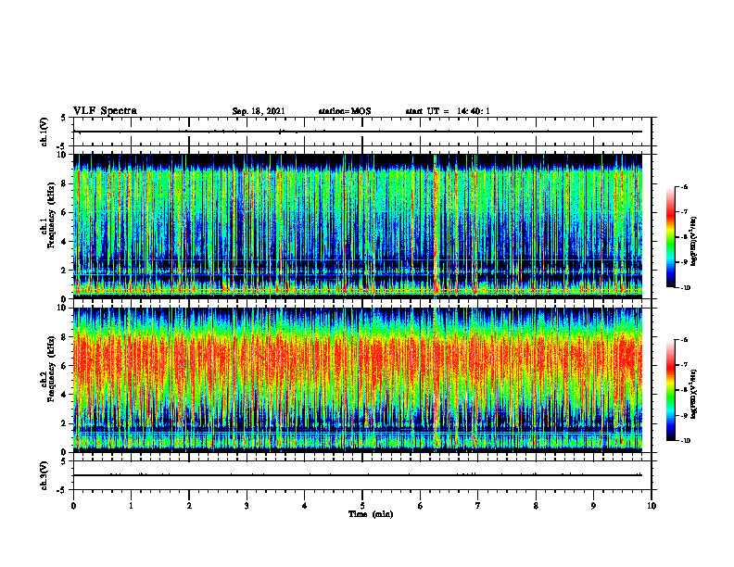Select the "start UT = 14:40:1" header text
Image resolution: width=734 pixels, height=567 pixels.
448,111
